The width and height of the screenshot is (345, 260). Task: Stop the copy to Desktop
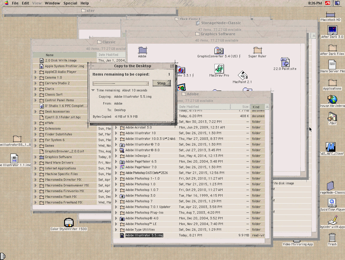[161, 83]
